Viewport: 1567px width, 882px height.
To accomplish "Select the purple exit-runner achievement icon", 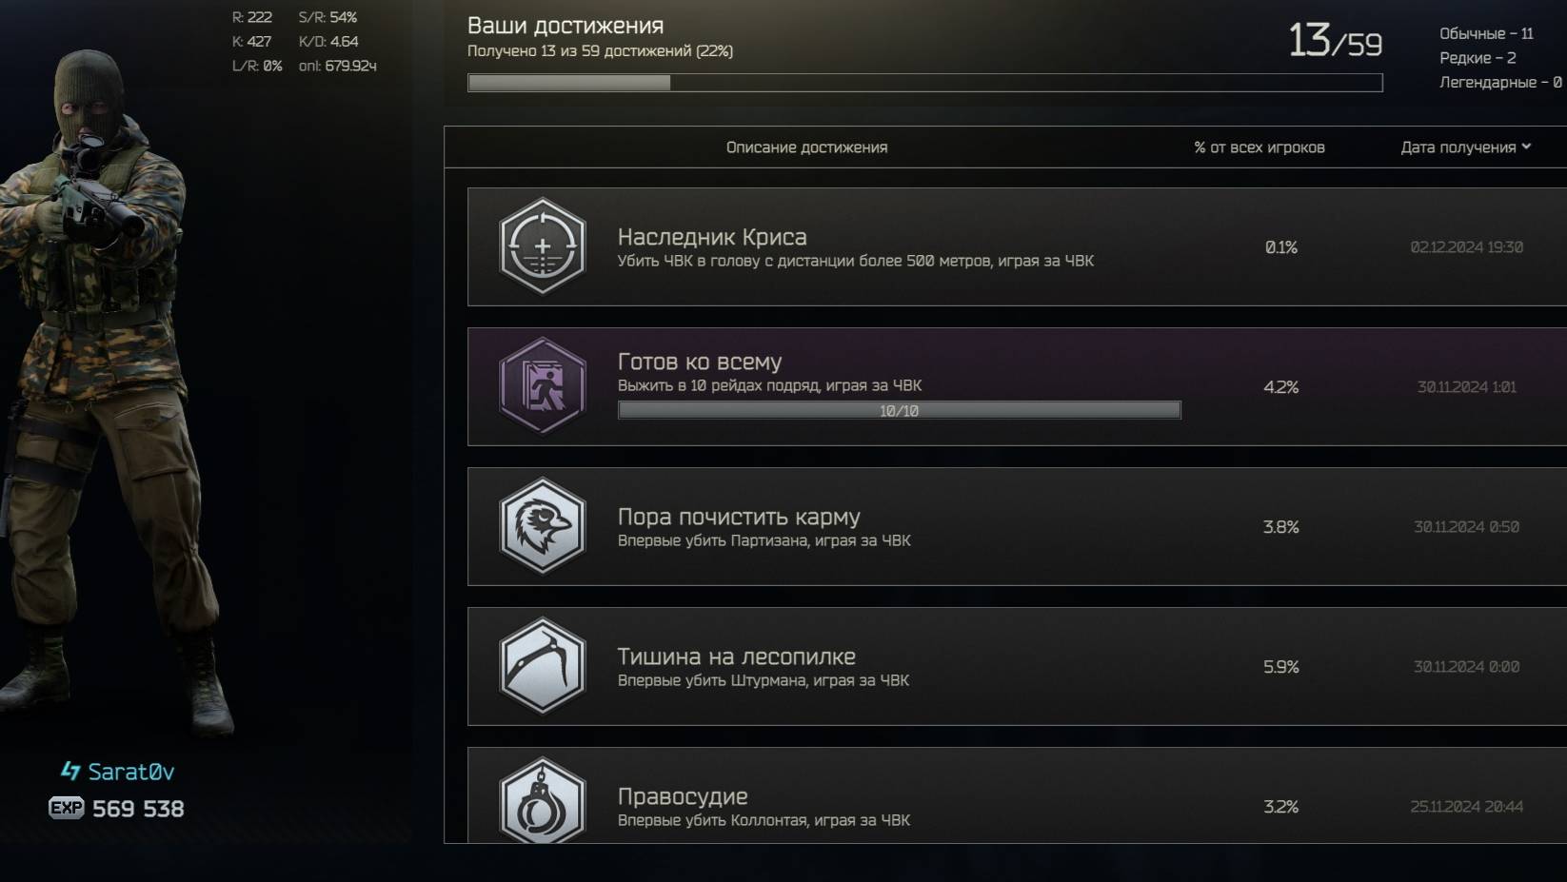I will pos(542,386).
